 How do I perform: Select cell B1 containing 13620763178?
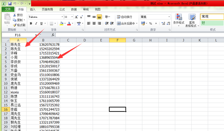pos(43,44)
